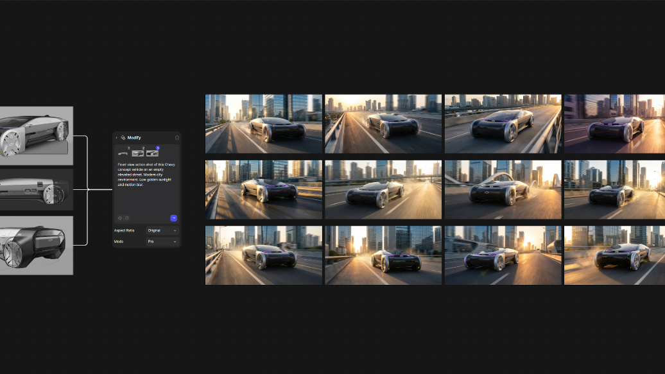Select the top source car sketch image
Image resolution: width=665 pixels, height=374 pixels.
coord(35,133)
